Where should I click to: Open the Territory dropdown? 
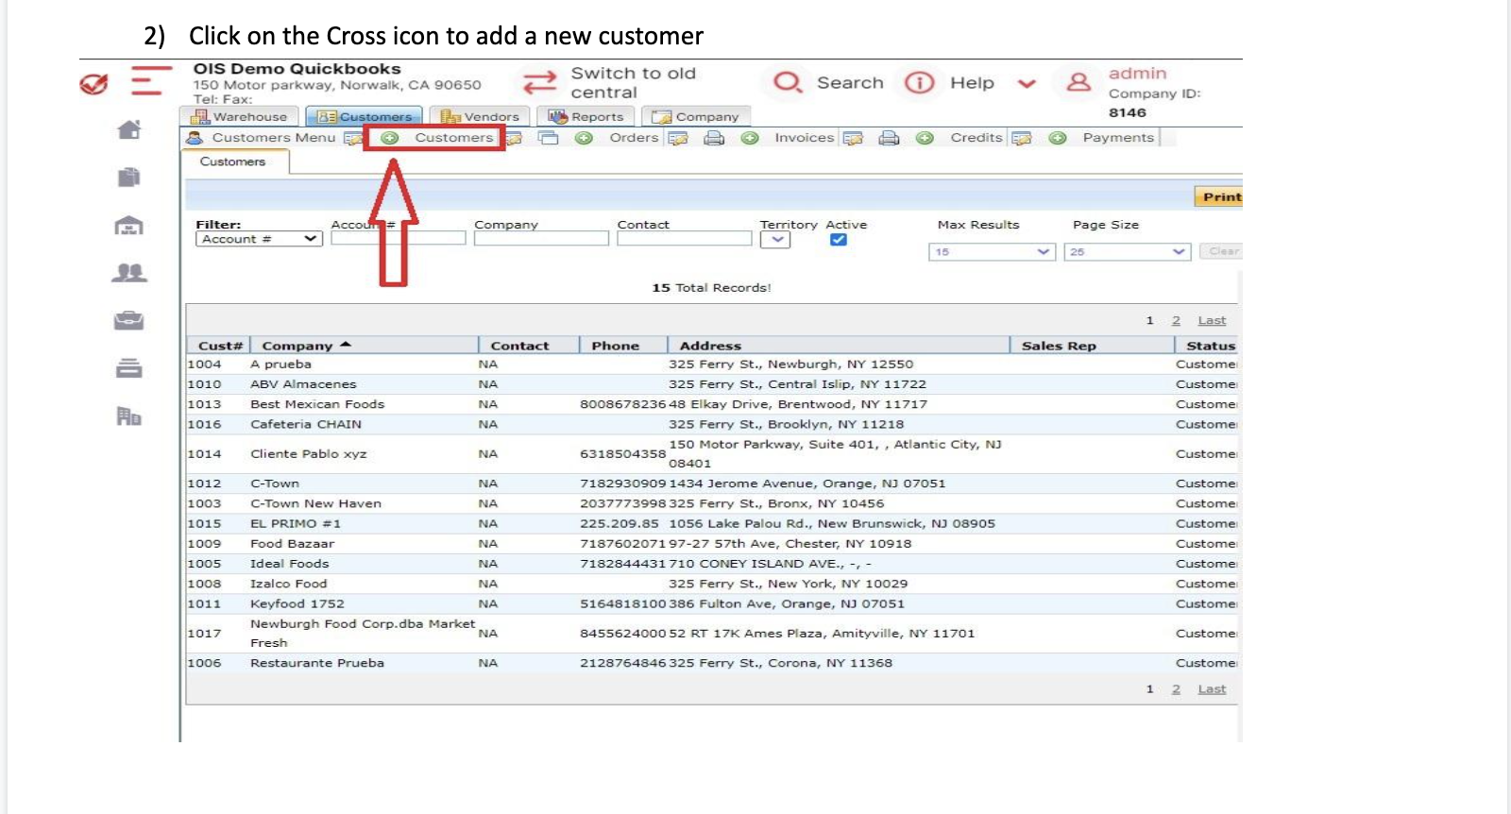pyautogui.click(x=775, y=240)
